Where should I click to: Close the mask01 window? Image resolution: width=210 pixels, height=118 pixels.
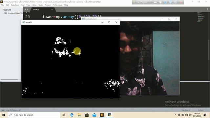tap(116, 22)
